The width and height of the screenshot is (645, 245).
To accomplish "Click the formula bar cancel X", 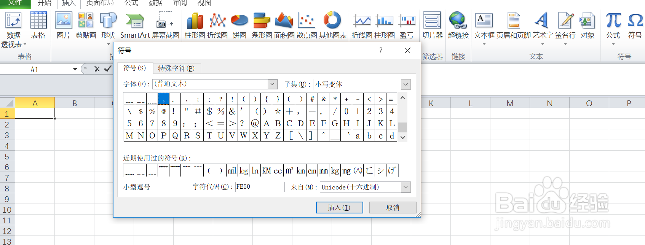I will point(97,69).
